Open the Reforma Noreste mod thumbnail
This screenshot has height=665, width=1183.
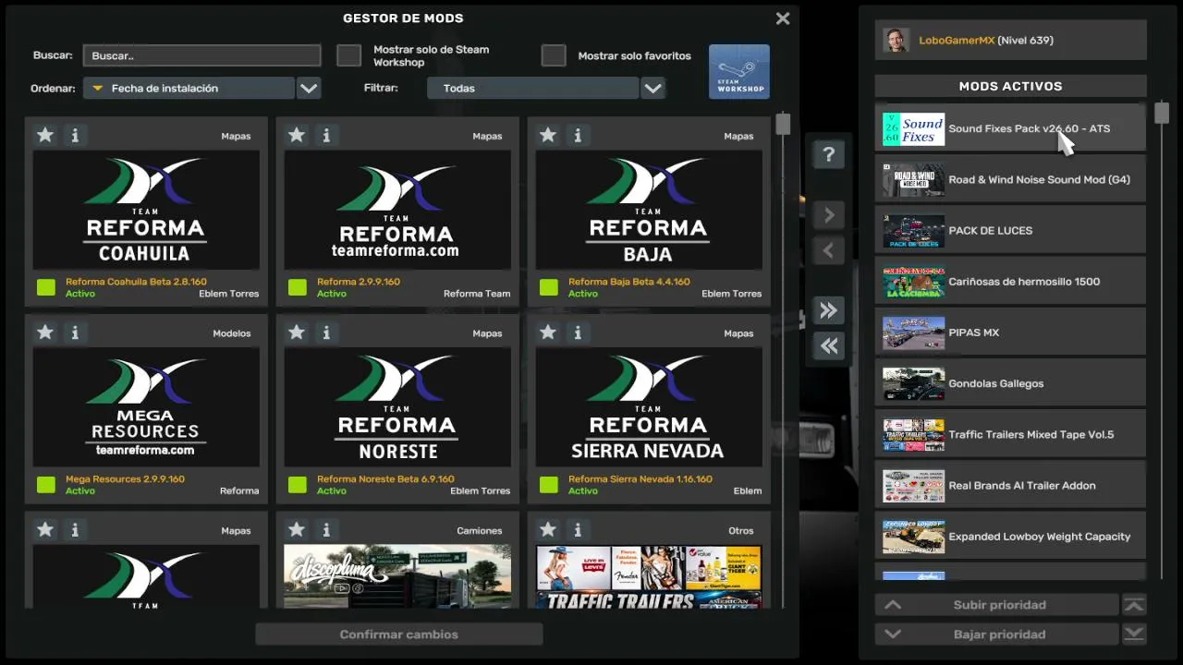[397, 407]
